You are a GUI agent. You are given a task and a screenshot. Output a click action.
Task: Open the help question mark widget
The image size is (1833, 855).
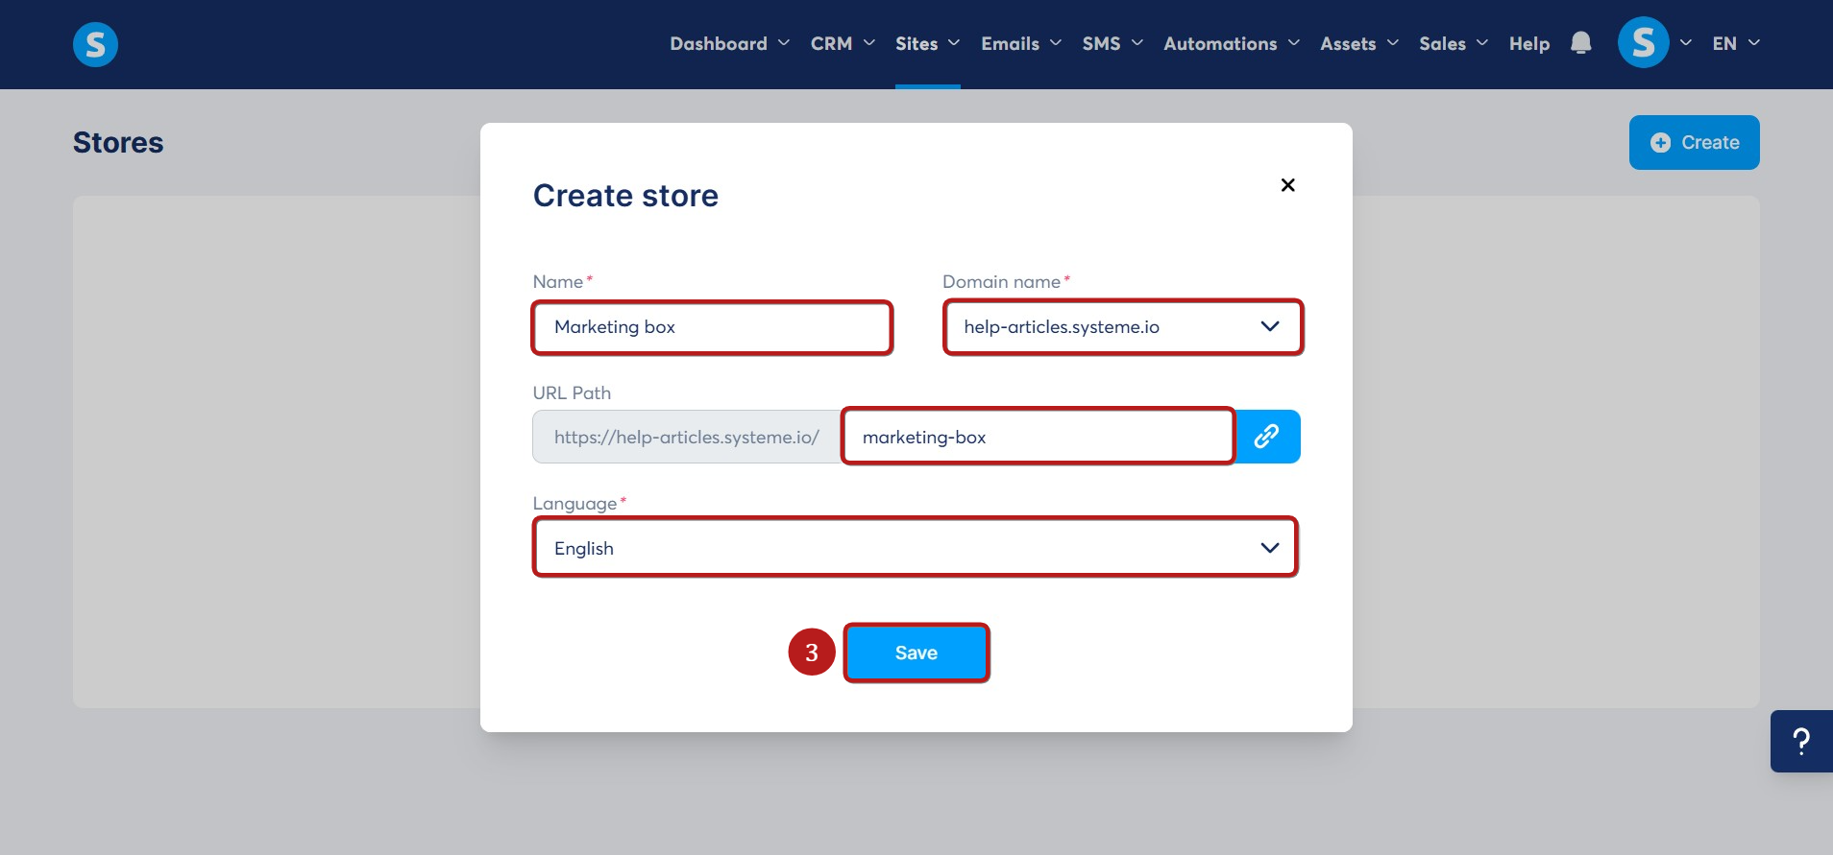(x=1801, y=741)
